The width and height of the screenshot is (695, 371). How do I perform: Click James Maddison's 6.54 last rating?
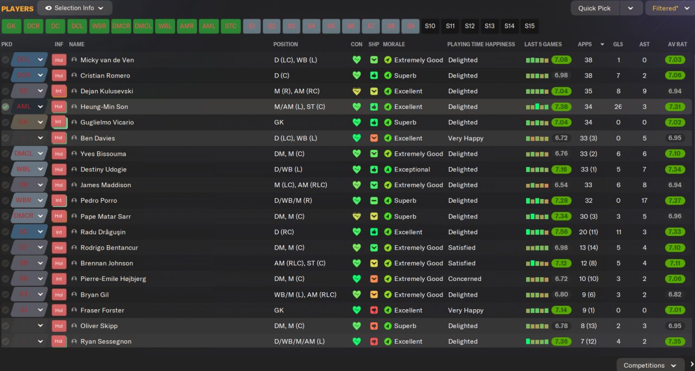point(561,185)
